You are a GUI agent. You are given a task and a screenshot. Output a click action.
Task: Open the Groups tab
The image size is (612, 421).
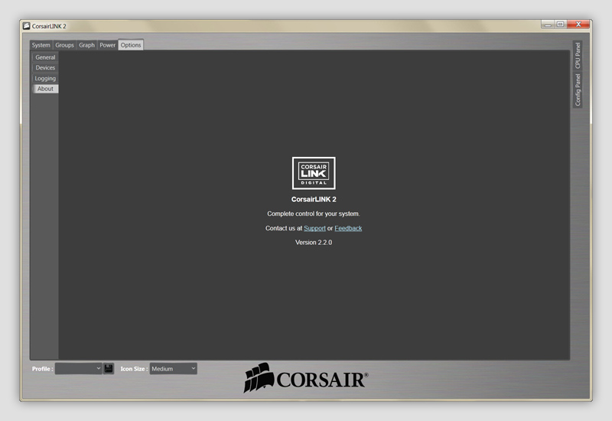click(64, 45)
